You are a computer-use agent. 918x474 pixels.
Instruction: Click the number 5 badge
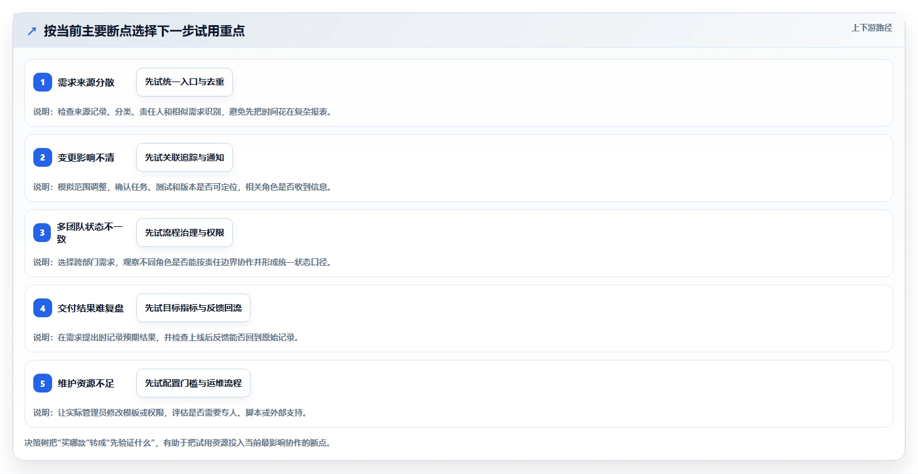(x=43, y=383)
